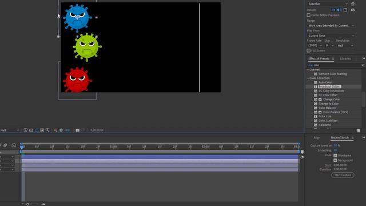
Task: Click the blue virus character in composition
Action: click(x=77, y=18)
